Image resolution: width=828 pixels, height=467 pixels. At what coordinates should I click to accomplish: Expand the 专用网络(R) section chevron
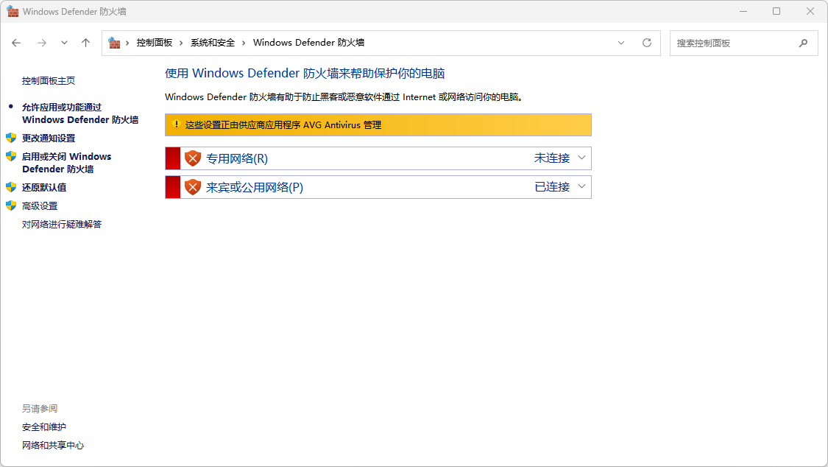581,158
